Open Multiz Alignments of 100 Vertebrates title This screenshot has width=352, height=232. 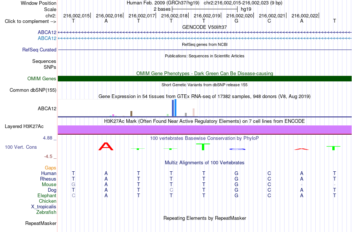pos(205,163)
